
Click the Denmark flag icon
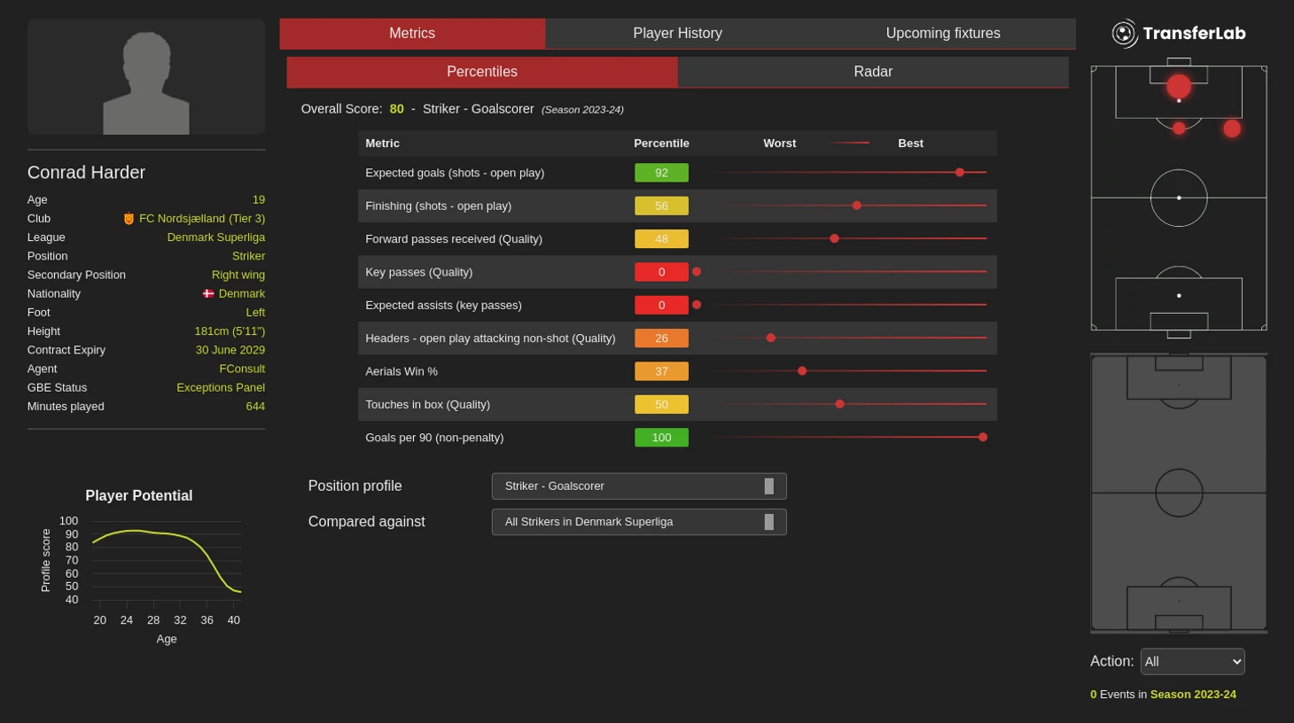click(208, 294)
